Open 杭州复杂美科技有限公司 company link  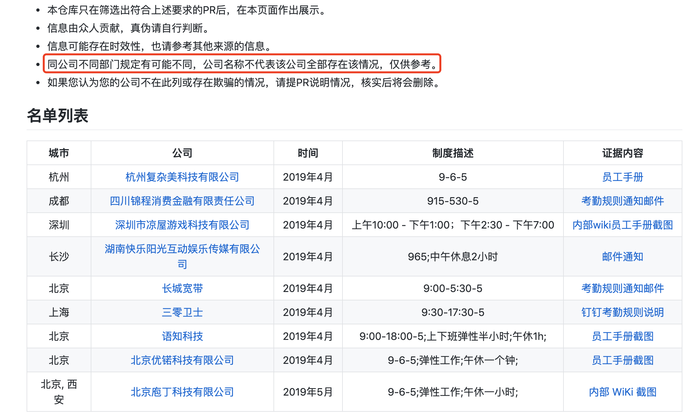tap(182, 177)
